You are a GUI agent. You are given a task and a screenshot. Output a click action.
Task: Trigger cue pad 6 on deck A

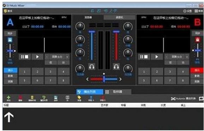coord(37,80)
